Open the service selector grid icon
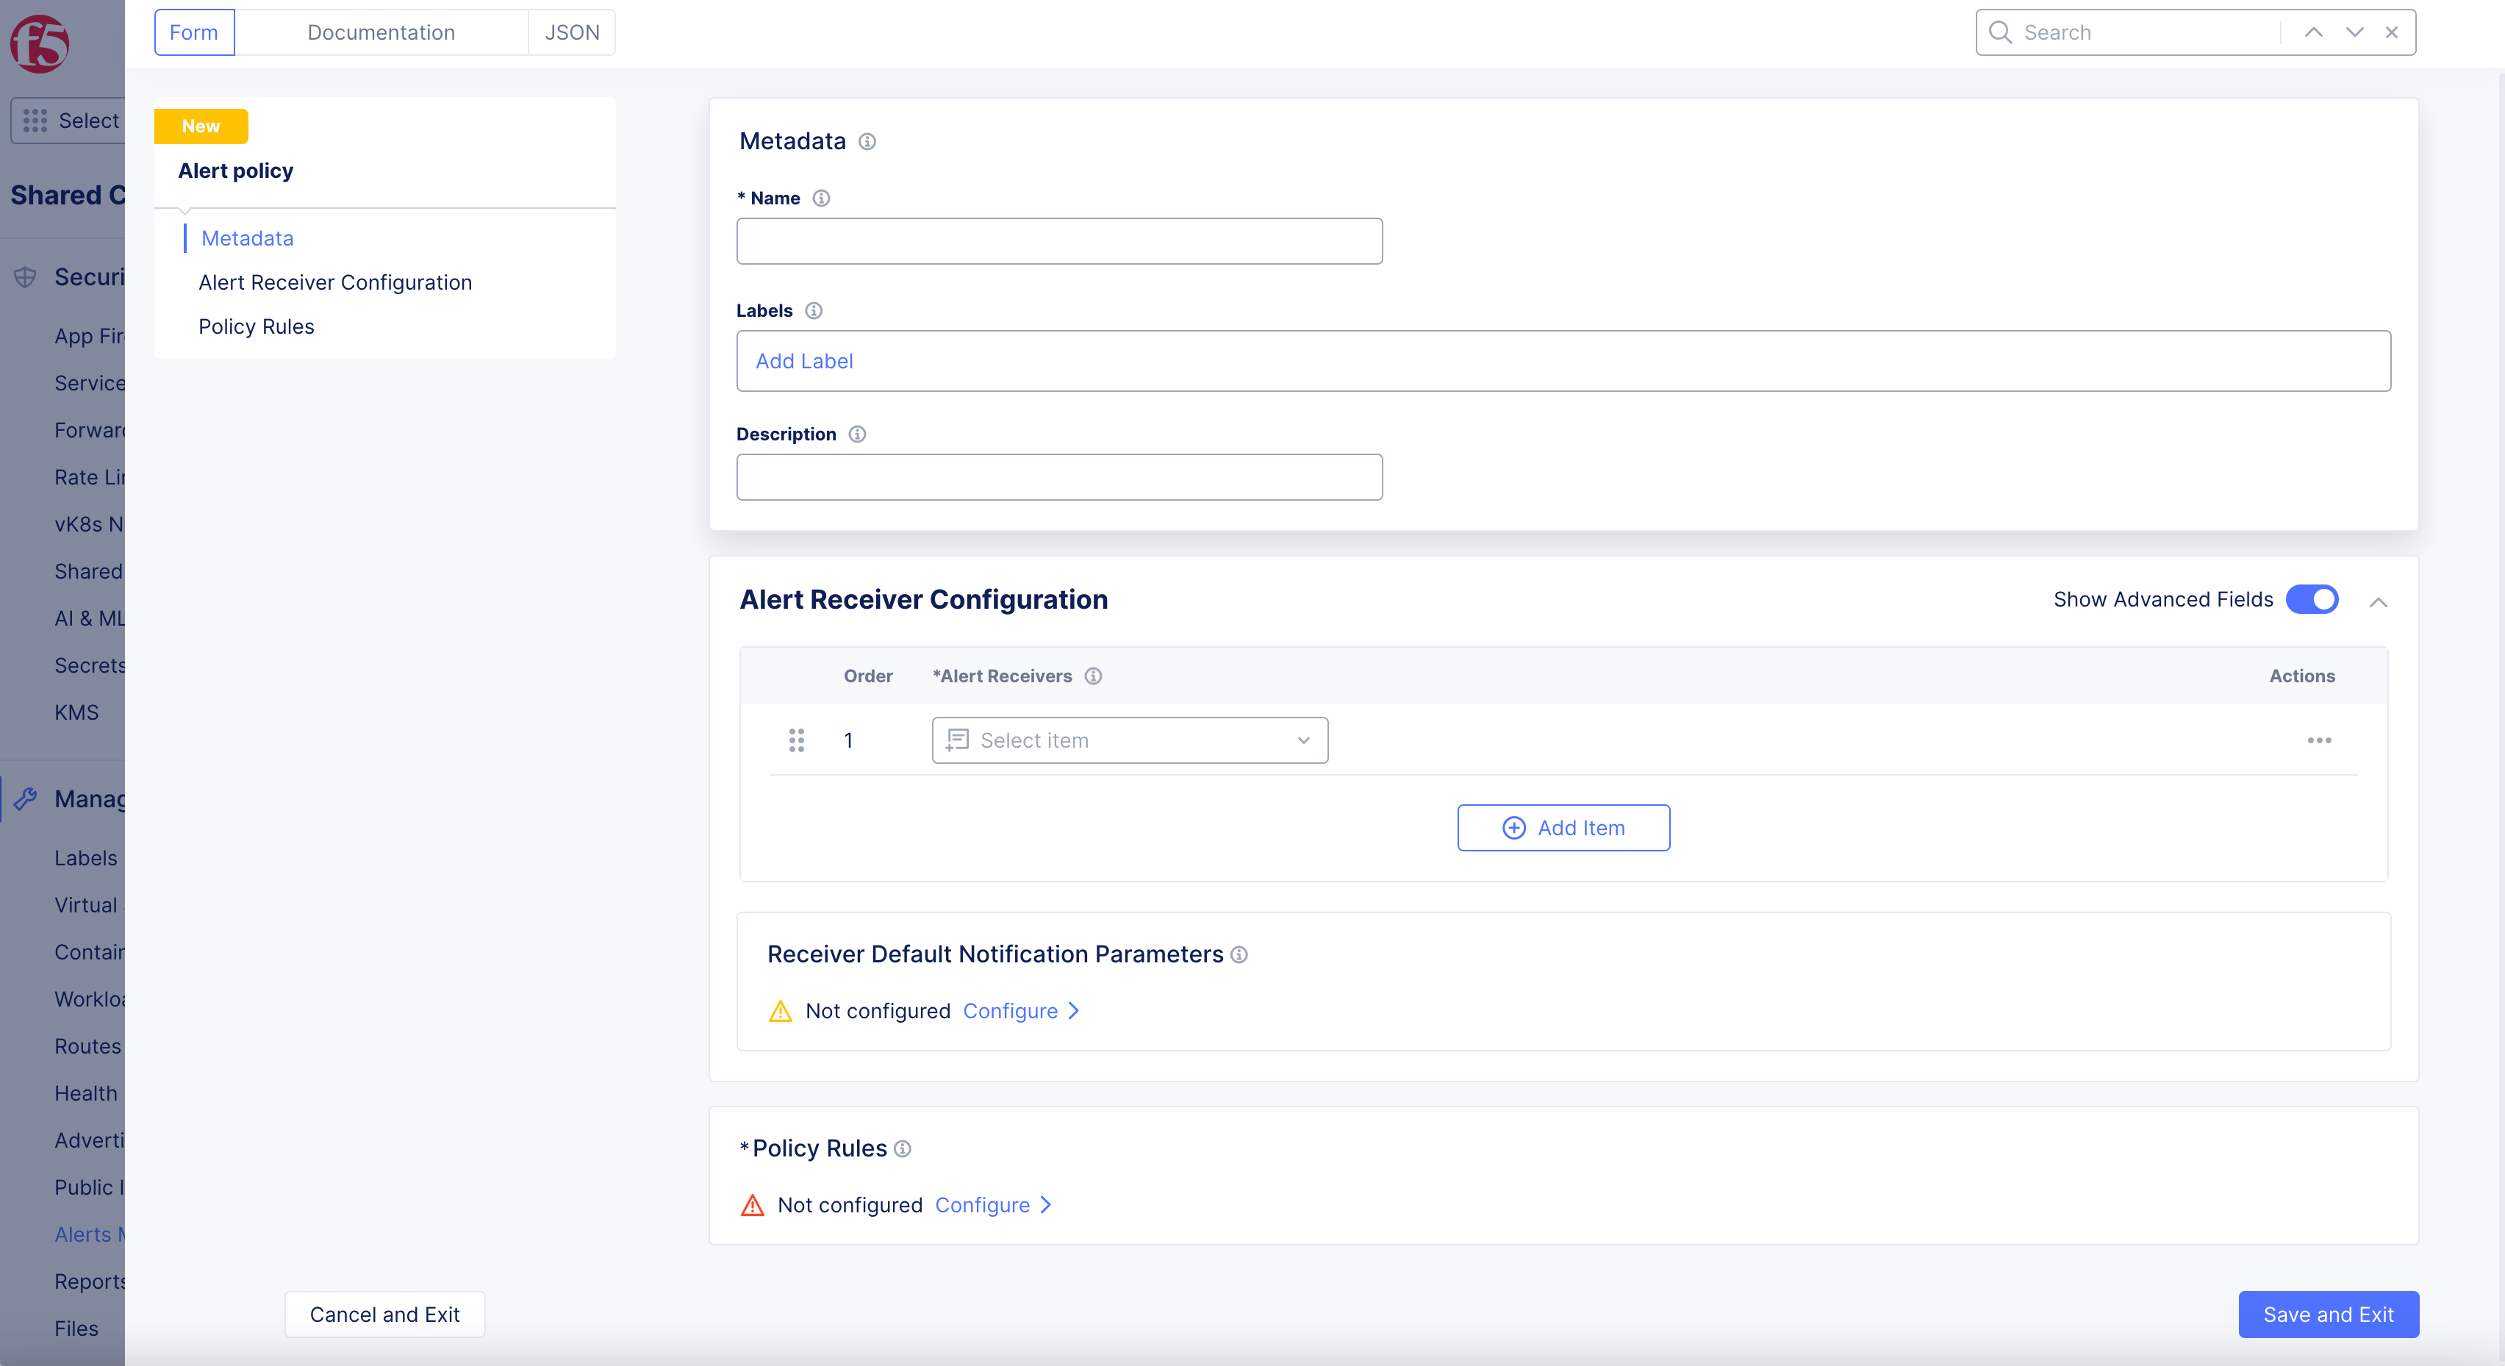Image resolution: width=2505 pixels, height=1366 pixels. (34, 120)
